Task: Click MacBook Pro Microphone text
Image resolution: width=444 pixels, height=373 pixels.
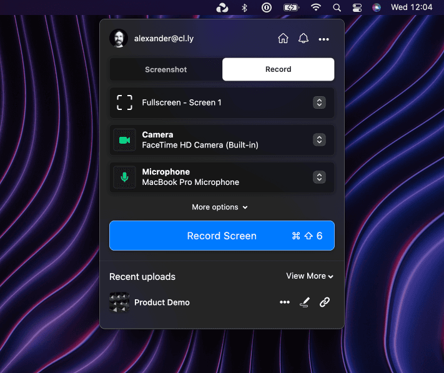Action: coord(190,182)
